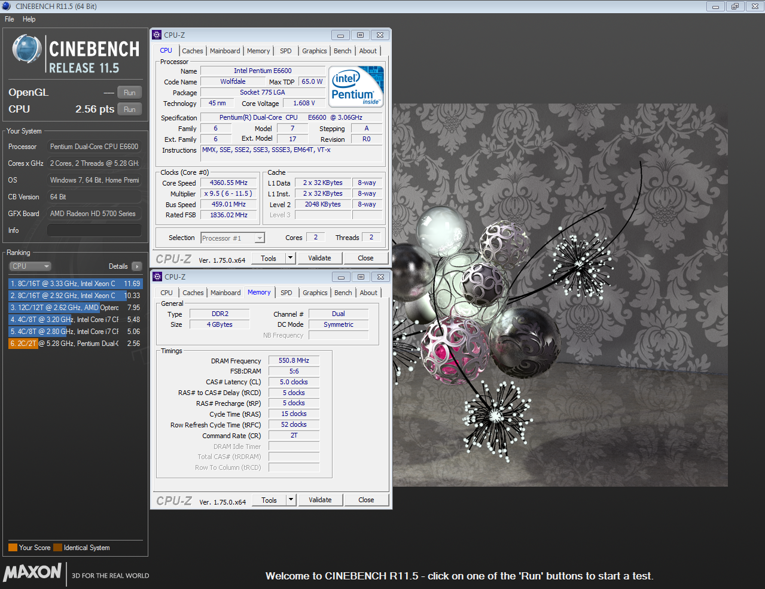
Task: Click the Core Speed 4360.55 MHz value
Action: tap(228, 183)
